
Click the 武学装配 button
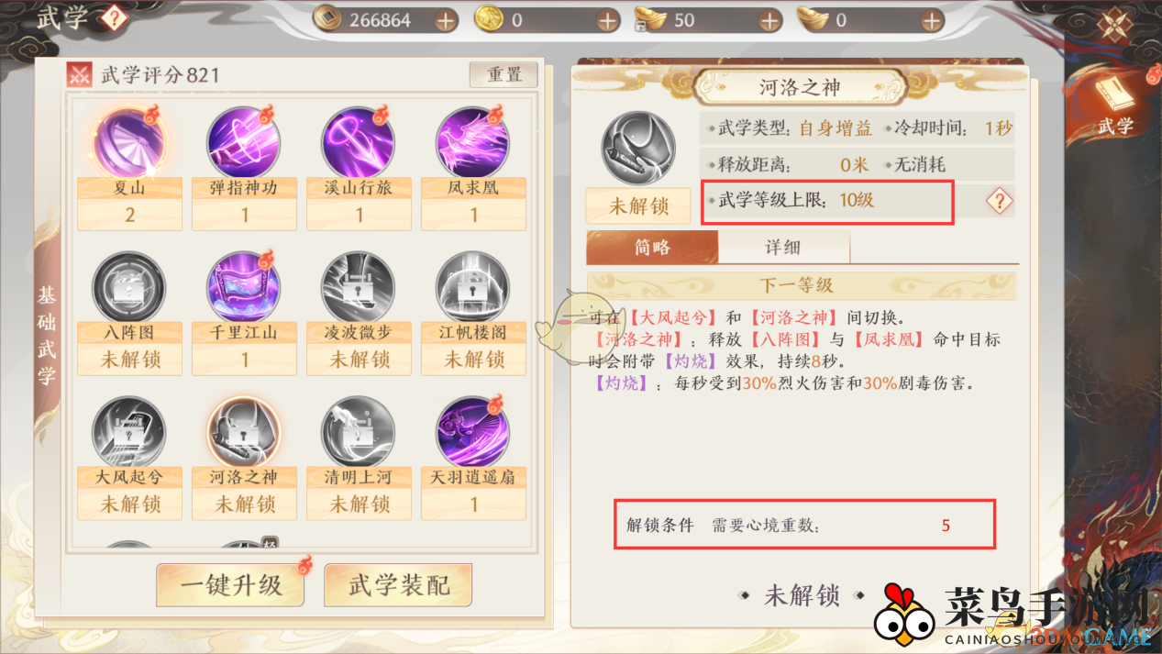(x=398, y=584)
